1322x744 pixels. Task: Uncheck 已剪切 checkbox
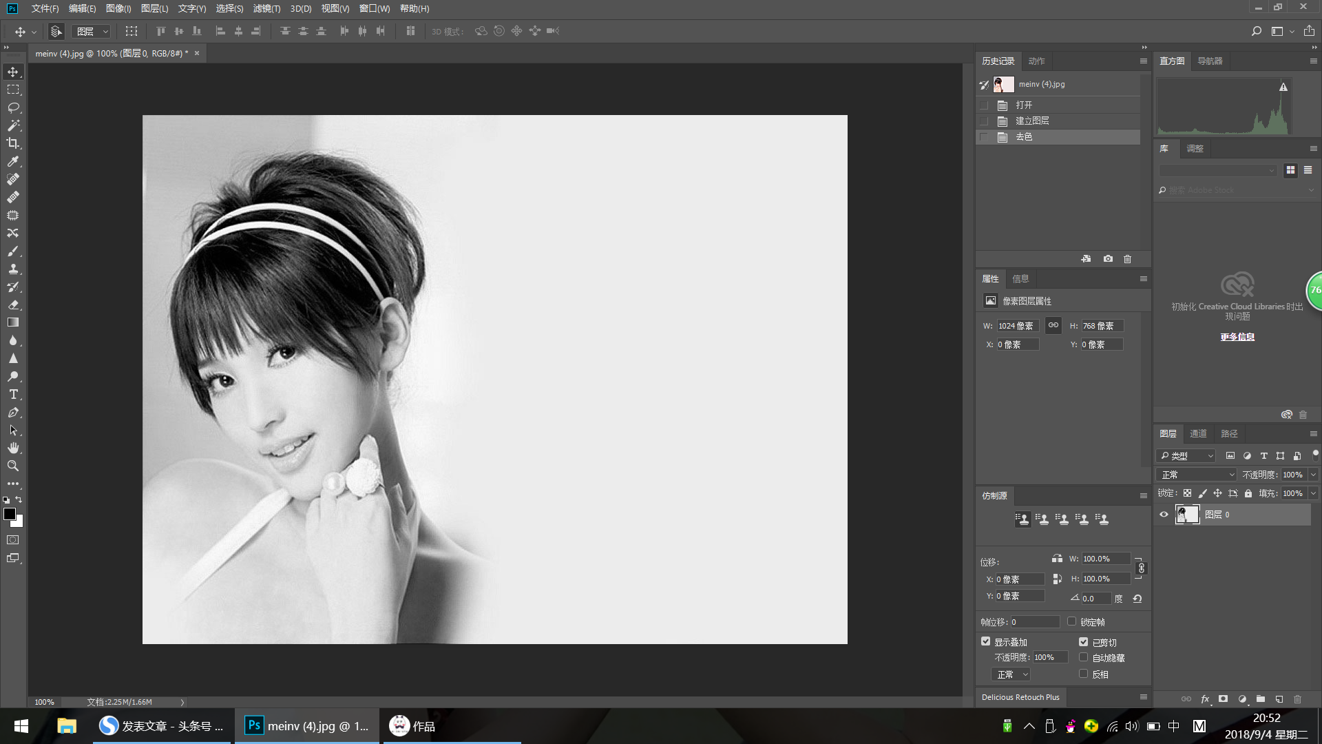click(1083, 641)
